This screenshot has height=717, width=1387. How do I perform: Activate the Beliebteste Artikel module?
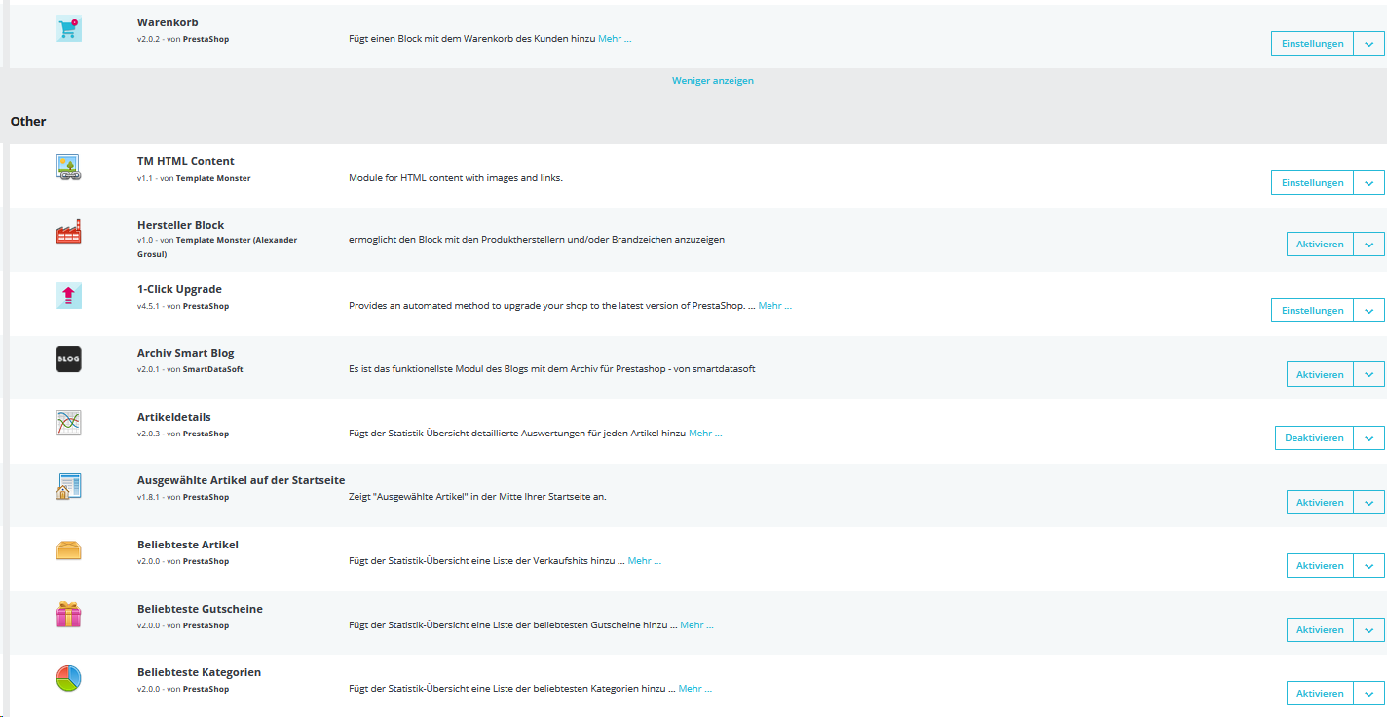1320,565
